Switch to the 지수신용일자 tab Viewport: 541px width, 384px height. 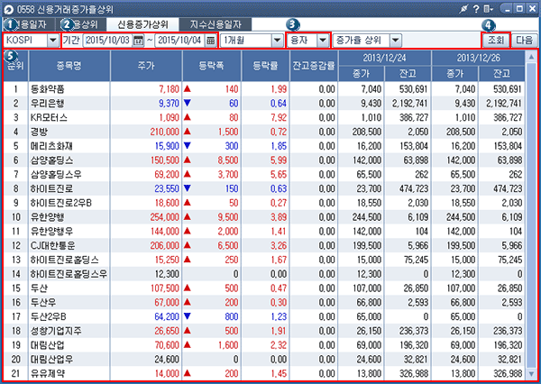tap(215, 24)
